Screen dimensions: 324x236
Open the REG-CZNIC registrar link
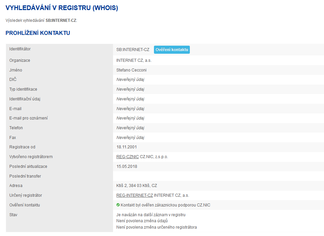tap(127, 157)
